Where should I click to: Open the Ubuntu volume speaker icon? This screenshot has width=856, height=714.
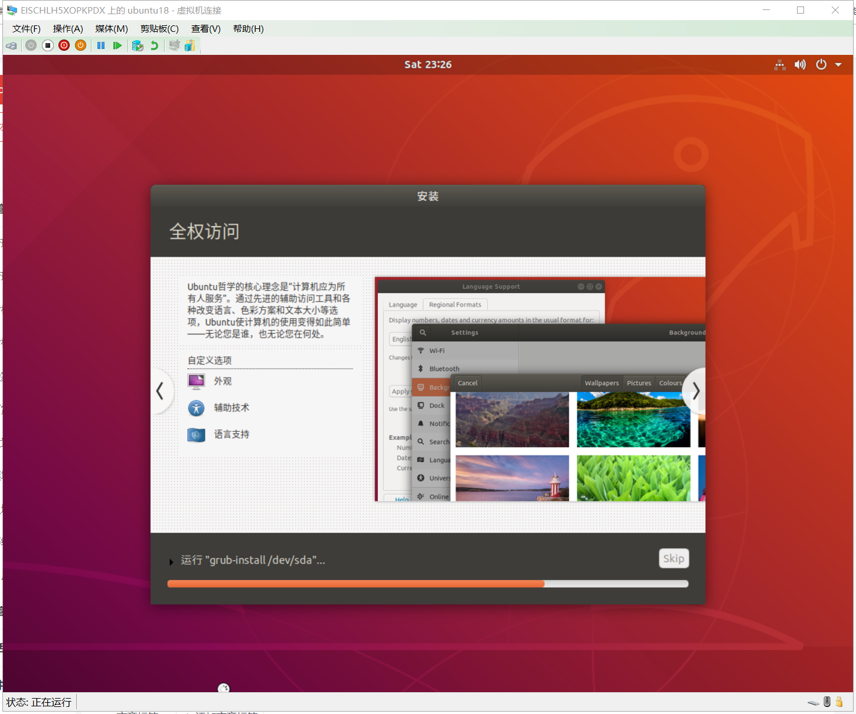[800, 65]
